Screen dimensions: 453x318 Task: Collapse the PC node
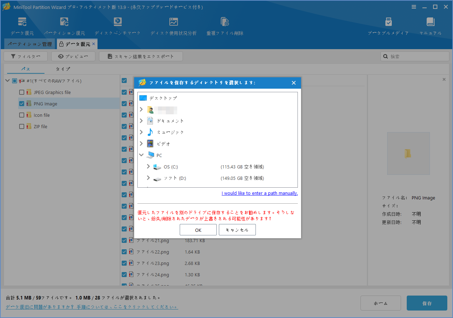click(141, 155)
